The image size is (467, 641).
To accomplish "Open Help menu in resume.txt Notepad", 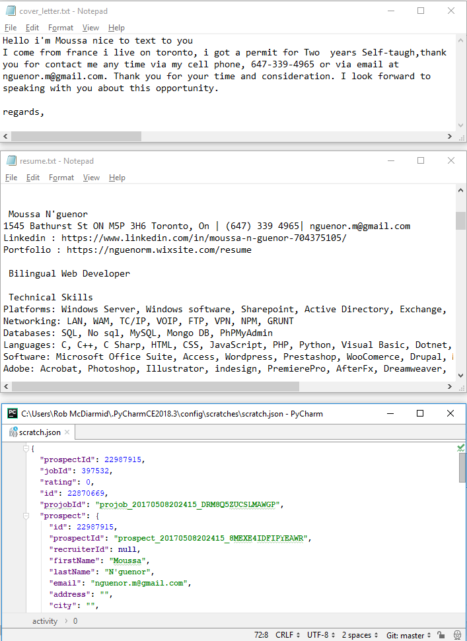I will tap(117, 178).
